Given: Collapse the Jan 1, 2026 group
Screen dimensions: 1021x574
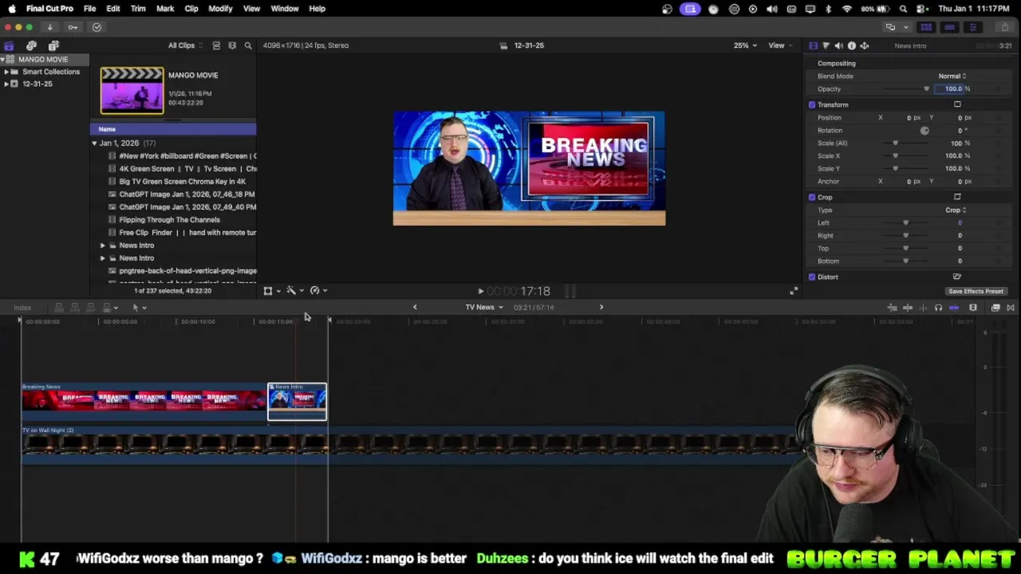Looking at the screenshot, I should 94,143.
